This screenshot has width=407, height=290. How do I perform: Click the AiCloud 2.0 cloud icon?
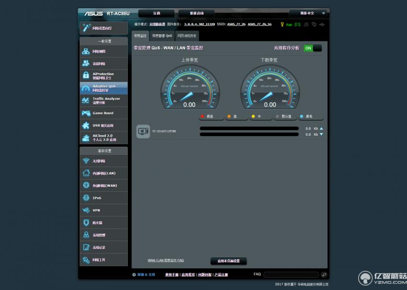click(85, 138)
